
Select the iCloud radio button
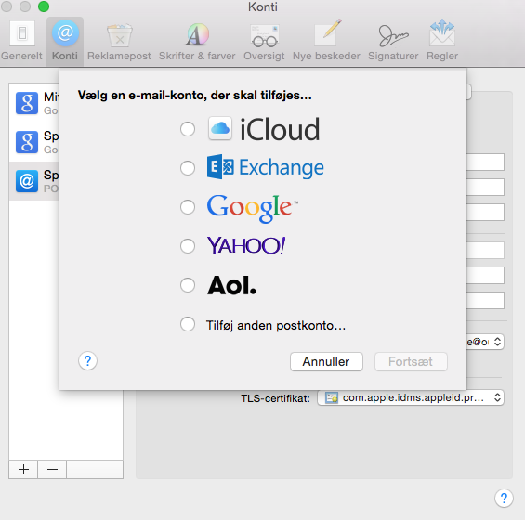point(188,129)
